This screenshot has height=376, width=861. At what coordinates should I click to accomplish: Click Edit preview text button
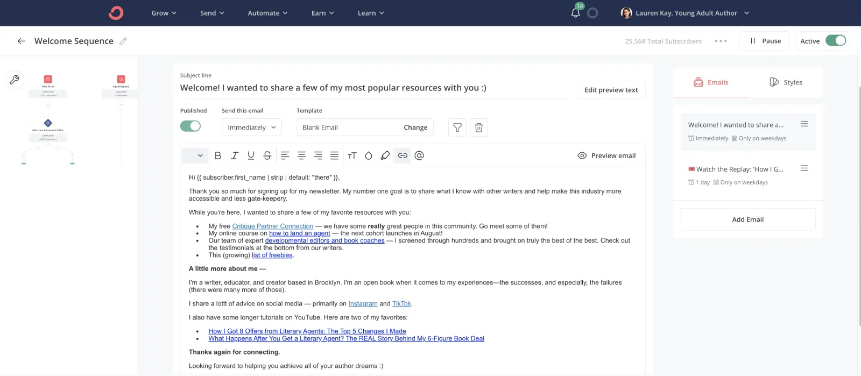611,90
